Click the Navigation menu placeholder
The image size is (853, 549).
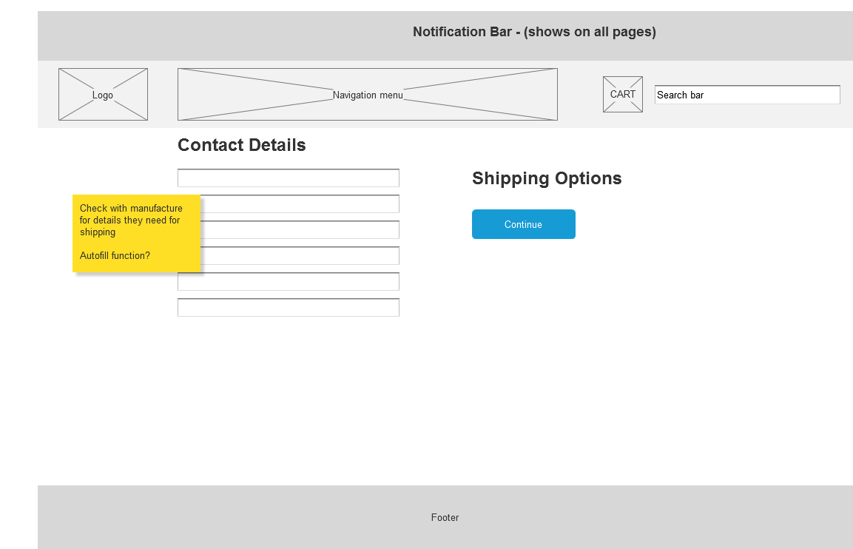coord(367,95)
